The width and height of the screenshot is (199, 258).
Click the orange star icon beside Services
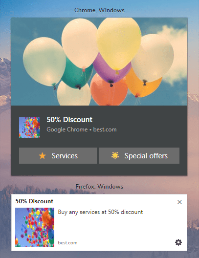[43, 156]
